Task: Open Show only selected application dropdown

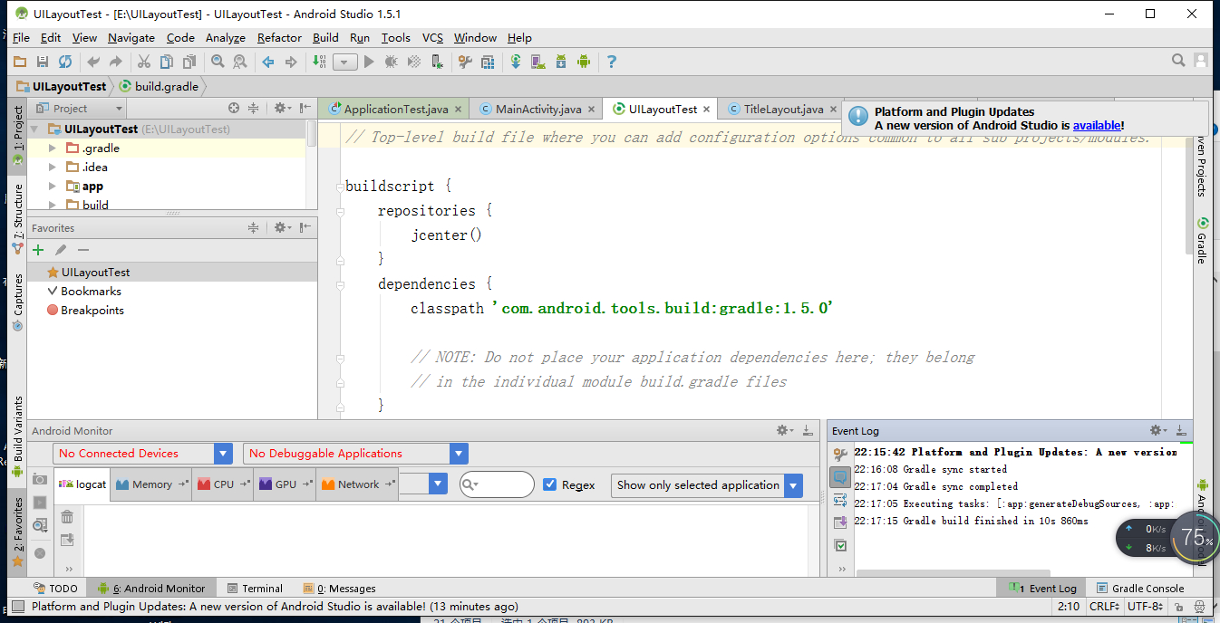Action: click(x=706, y=485)
